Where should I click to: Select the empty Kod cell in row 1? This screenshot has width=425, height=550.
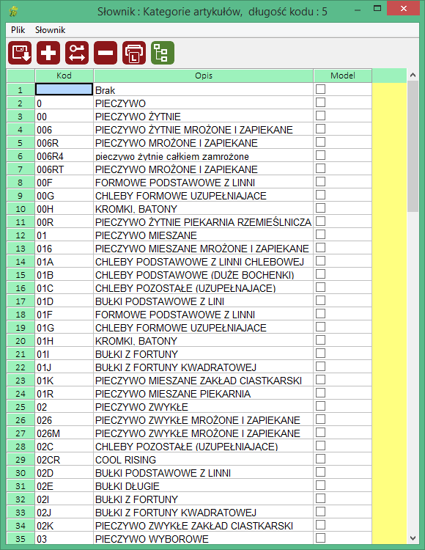coord(64,89)
